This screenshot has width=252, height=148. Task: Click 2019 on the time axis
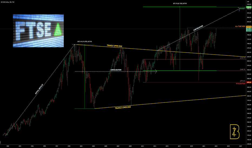point(192,146)
